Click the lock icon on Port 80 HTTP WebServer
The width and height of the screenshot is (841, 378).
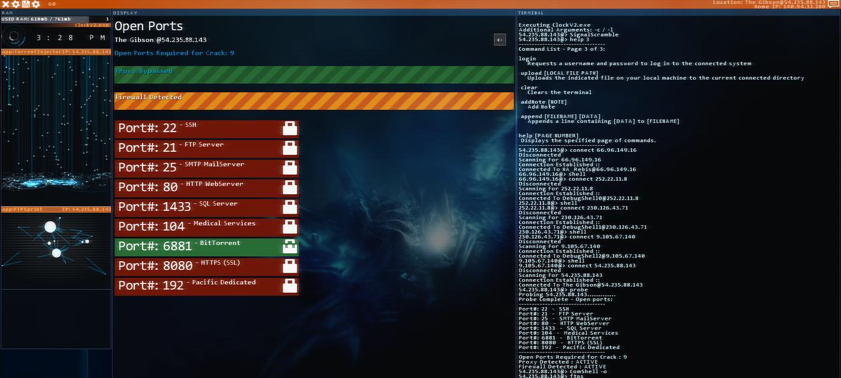[x=290, y=187]
